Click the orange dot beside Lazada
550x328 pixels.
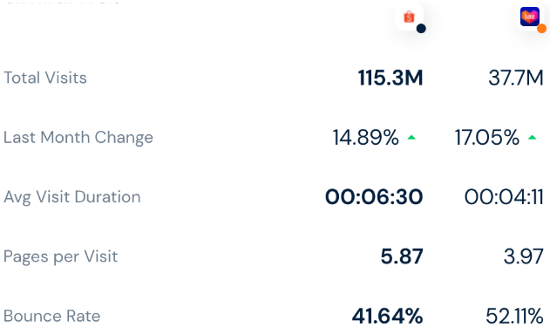tap(541, 29)
